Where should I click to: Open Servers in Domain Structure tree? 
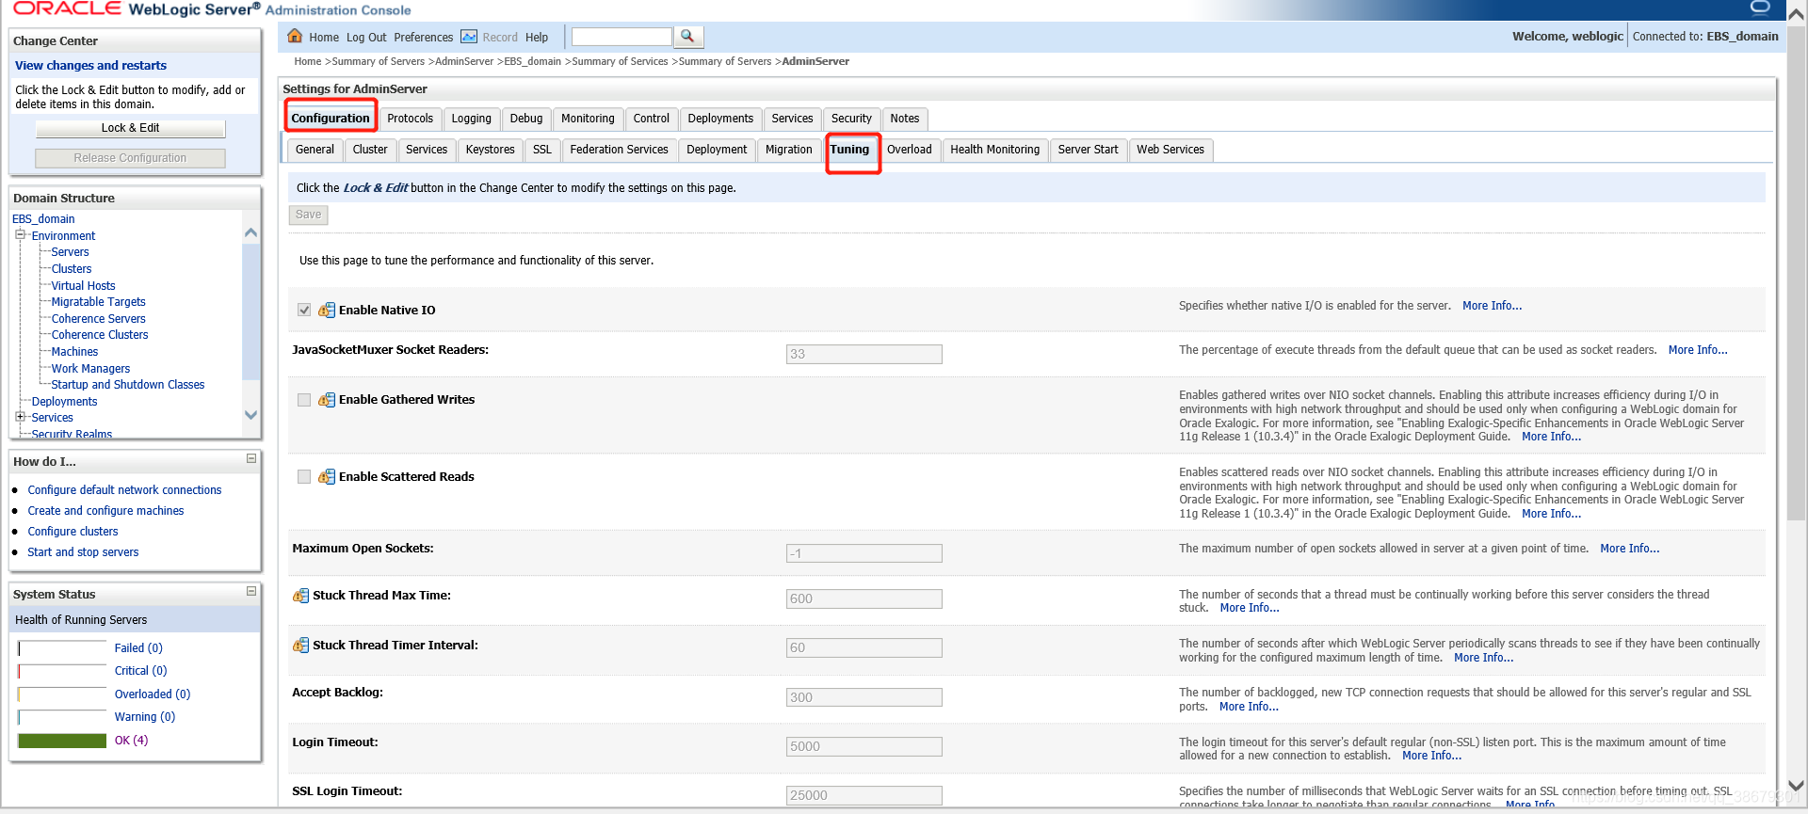[x=71, y=252]
